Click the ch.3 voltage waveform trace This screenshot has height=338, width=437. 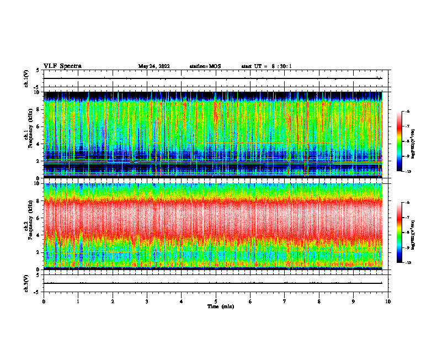pyautogui.click(x=213, y=283)
